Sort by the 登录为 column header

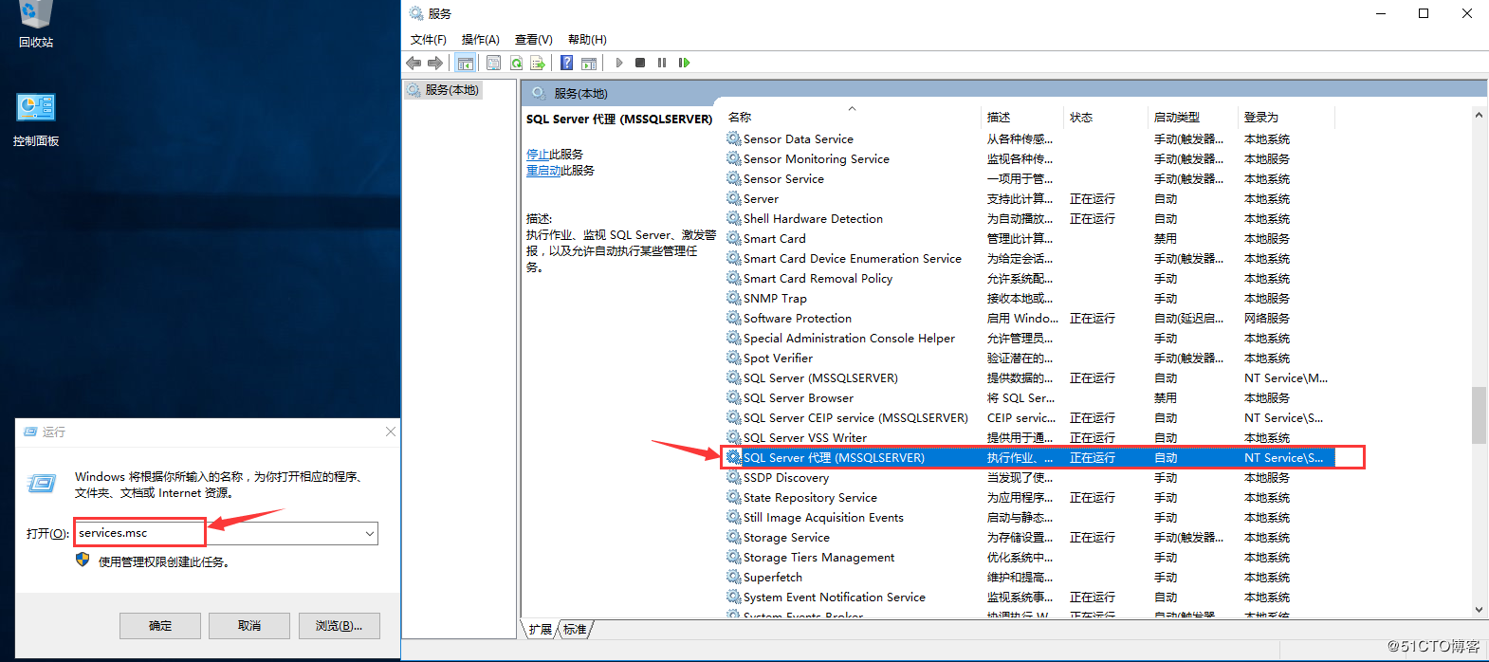click(x=1286, y=118)
